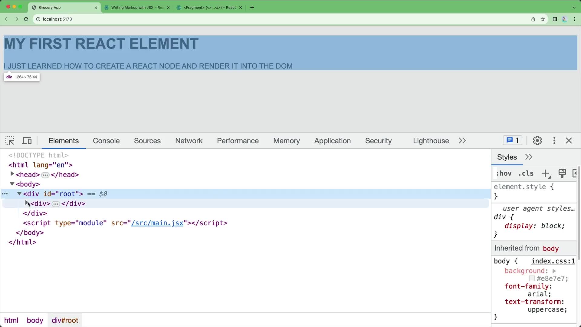Add a new style rule with plus icon
The image size is (581, 327).
pos(546,173)
